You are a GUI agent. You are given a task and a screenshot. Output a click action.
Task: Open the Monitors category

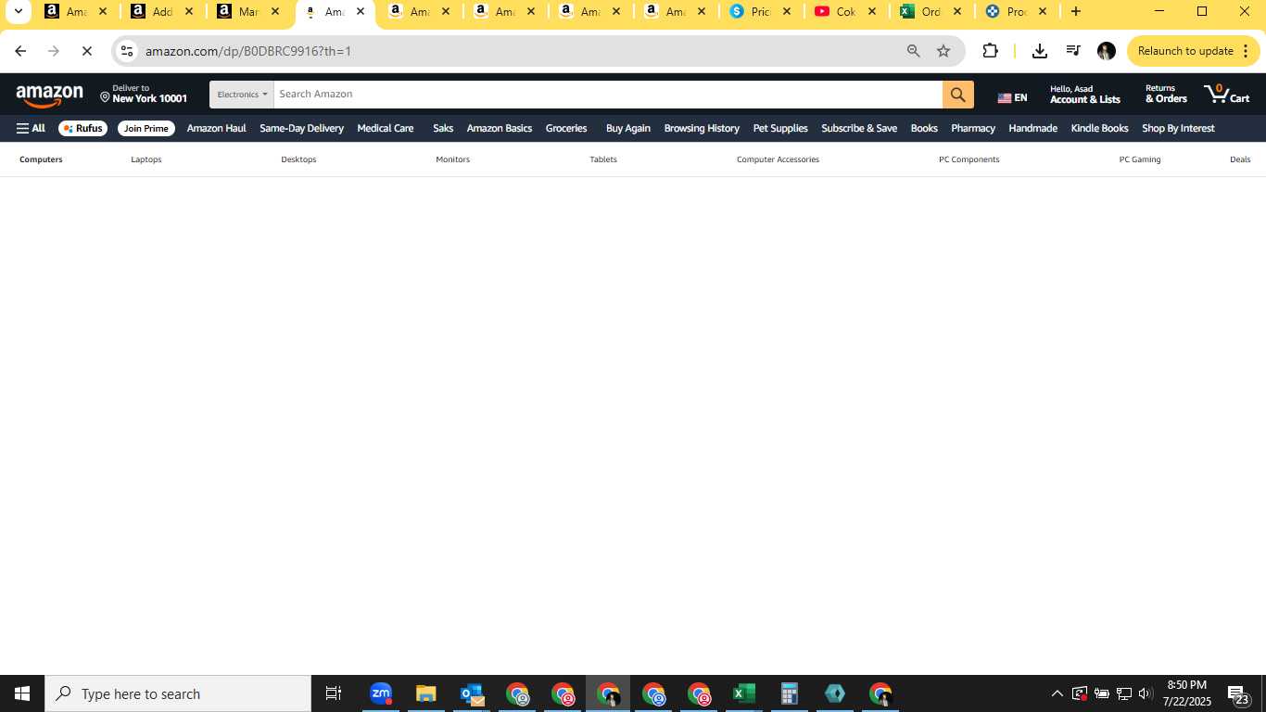click(452, 159)
